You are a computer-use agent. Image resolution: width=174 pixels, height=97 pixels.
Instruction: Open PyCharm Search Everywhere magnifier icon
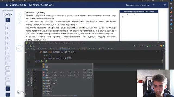(159, 46)
